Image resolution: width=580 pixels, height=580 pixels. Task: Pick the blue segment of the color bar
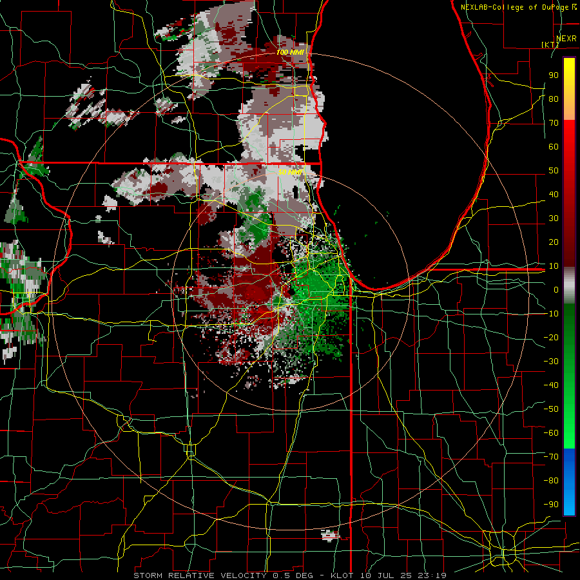[x=569, y=482]
